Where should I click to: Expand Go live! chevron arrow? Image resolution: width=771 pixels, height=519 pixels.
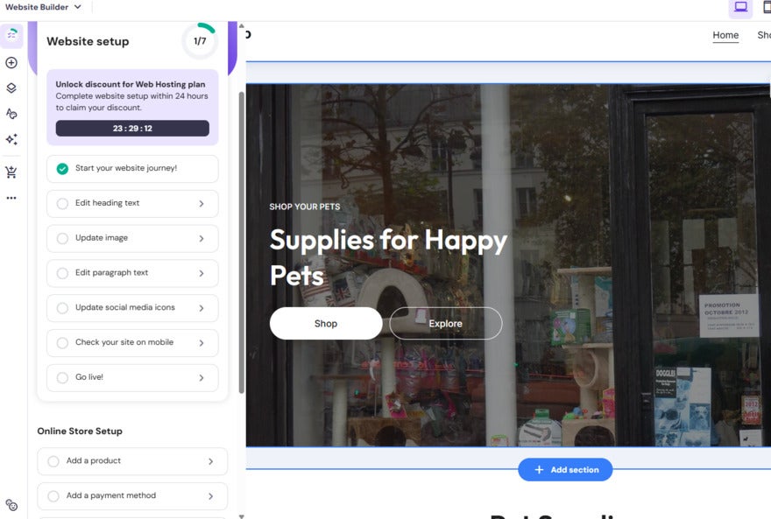tap(202, 378)
